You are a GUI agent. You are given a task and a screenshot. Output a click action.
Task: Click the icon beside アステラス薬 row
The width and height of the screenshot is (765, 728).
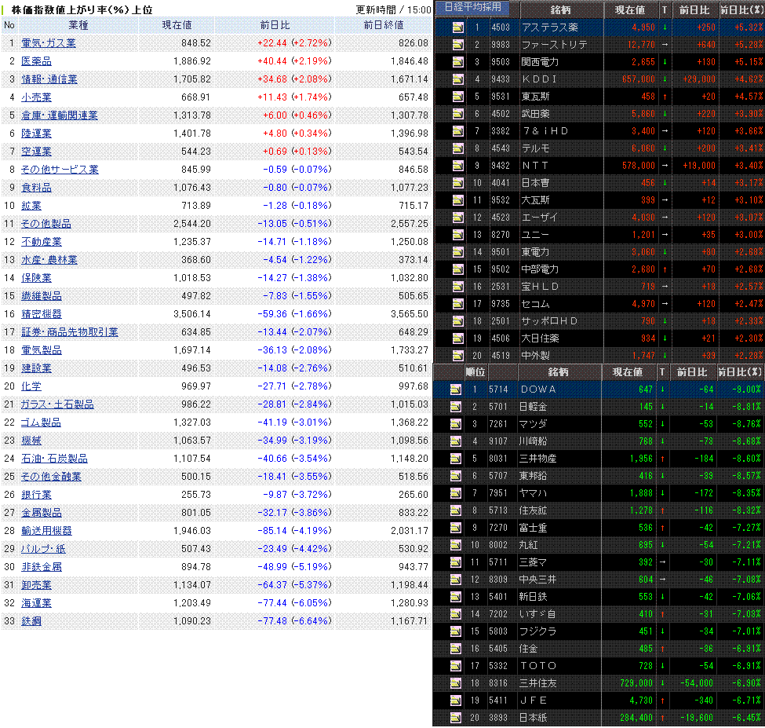(x=457, y=27)
